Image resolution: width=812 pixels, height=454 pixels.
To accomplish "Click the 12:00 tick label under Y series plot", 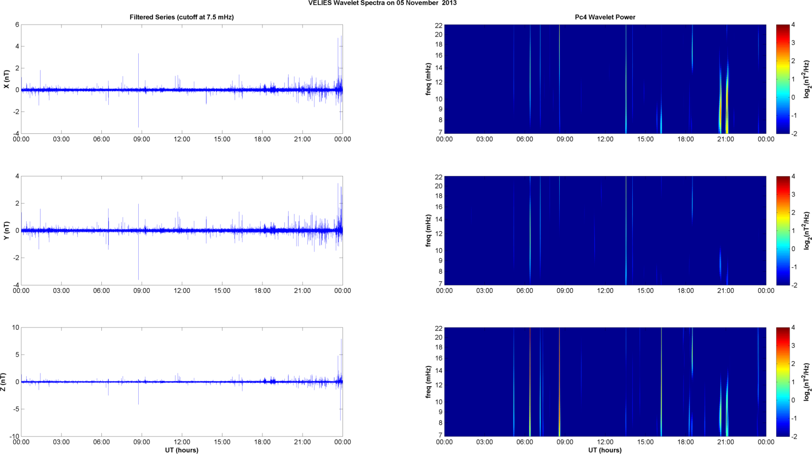I will [181, 291].
